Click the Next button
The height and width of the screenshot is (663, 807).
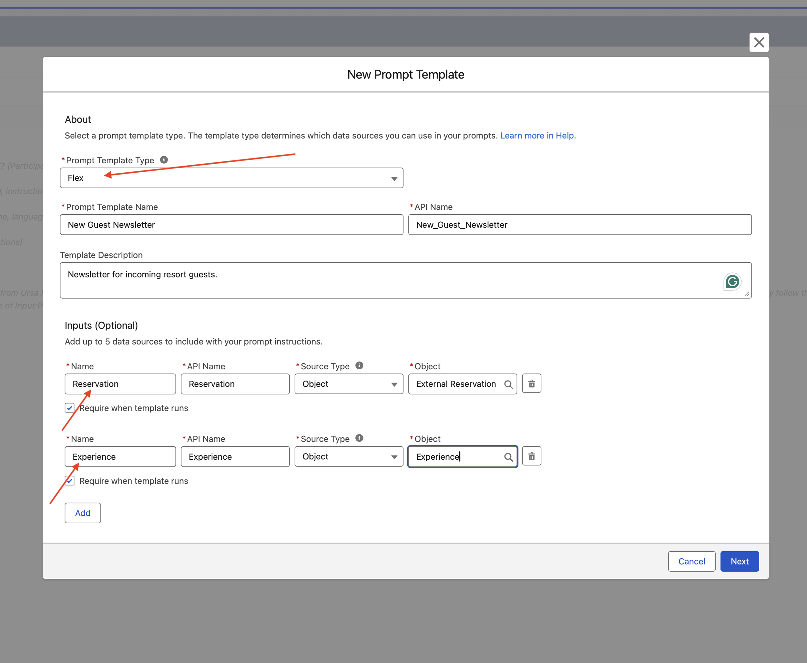click(x=739, y=561)
